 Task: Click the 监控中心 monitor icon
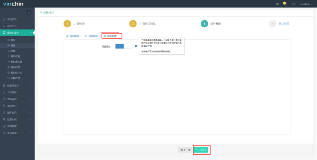4,26
